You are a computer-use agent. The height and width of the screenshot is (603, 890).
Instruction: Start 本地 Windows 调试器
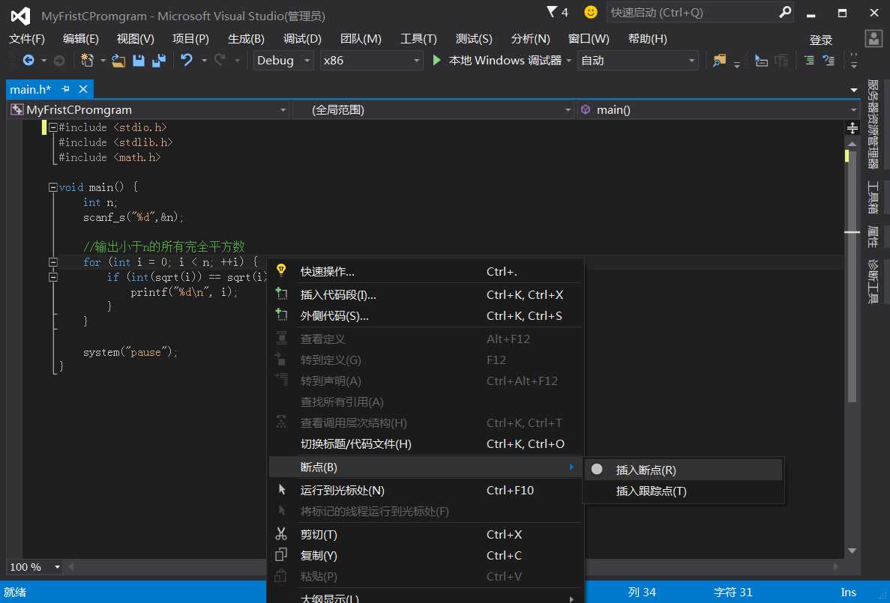pyautogui.click(x=498, y=61)
